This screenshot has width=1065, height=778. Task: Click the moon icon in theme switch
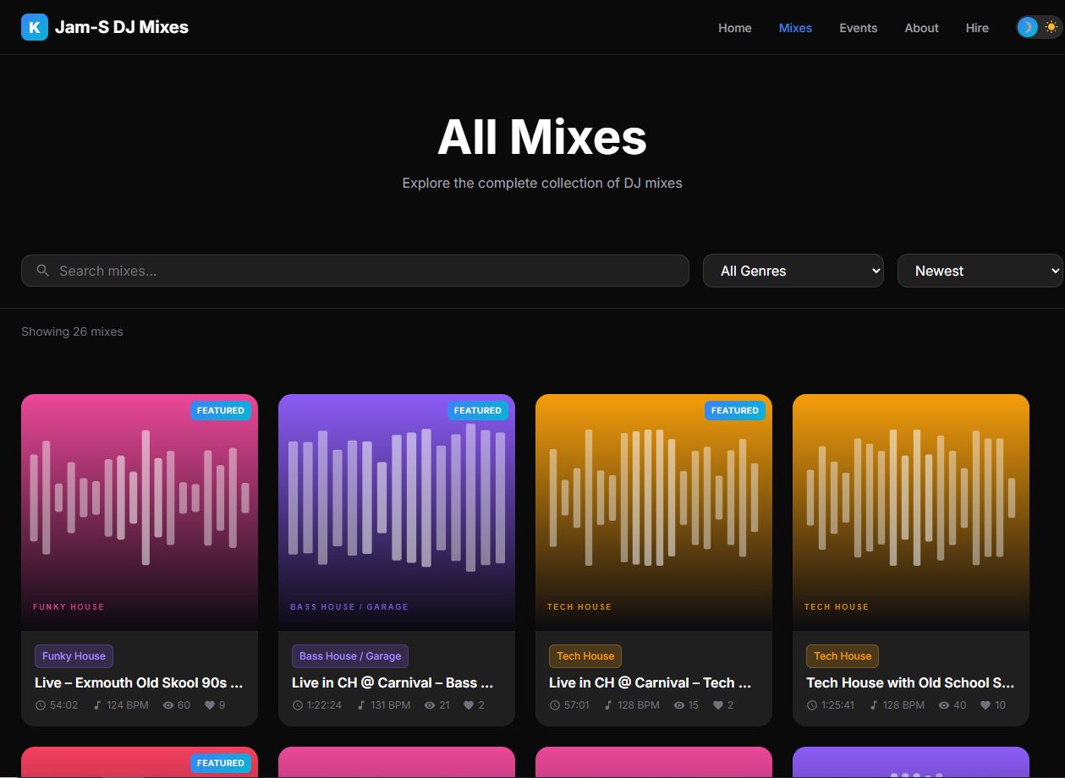coord(1028,27)
